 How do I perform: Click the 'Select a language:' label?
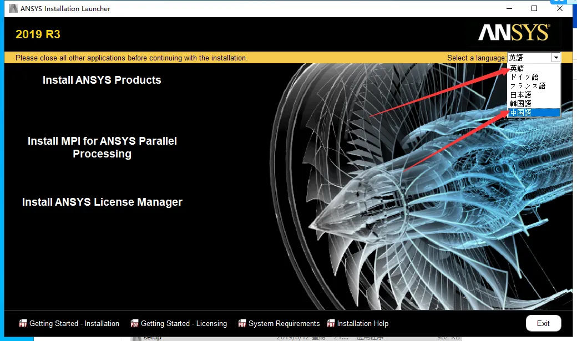477,58
